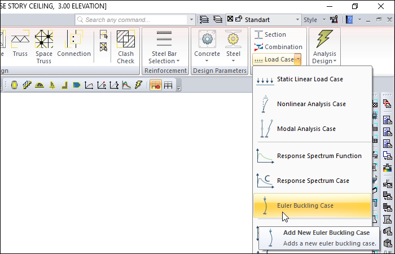Open Concrete design parameters
This screenshot has width=395, height=254.
pos(207,47)
